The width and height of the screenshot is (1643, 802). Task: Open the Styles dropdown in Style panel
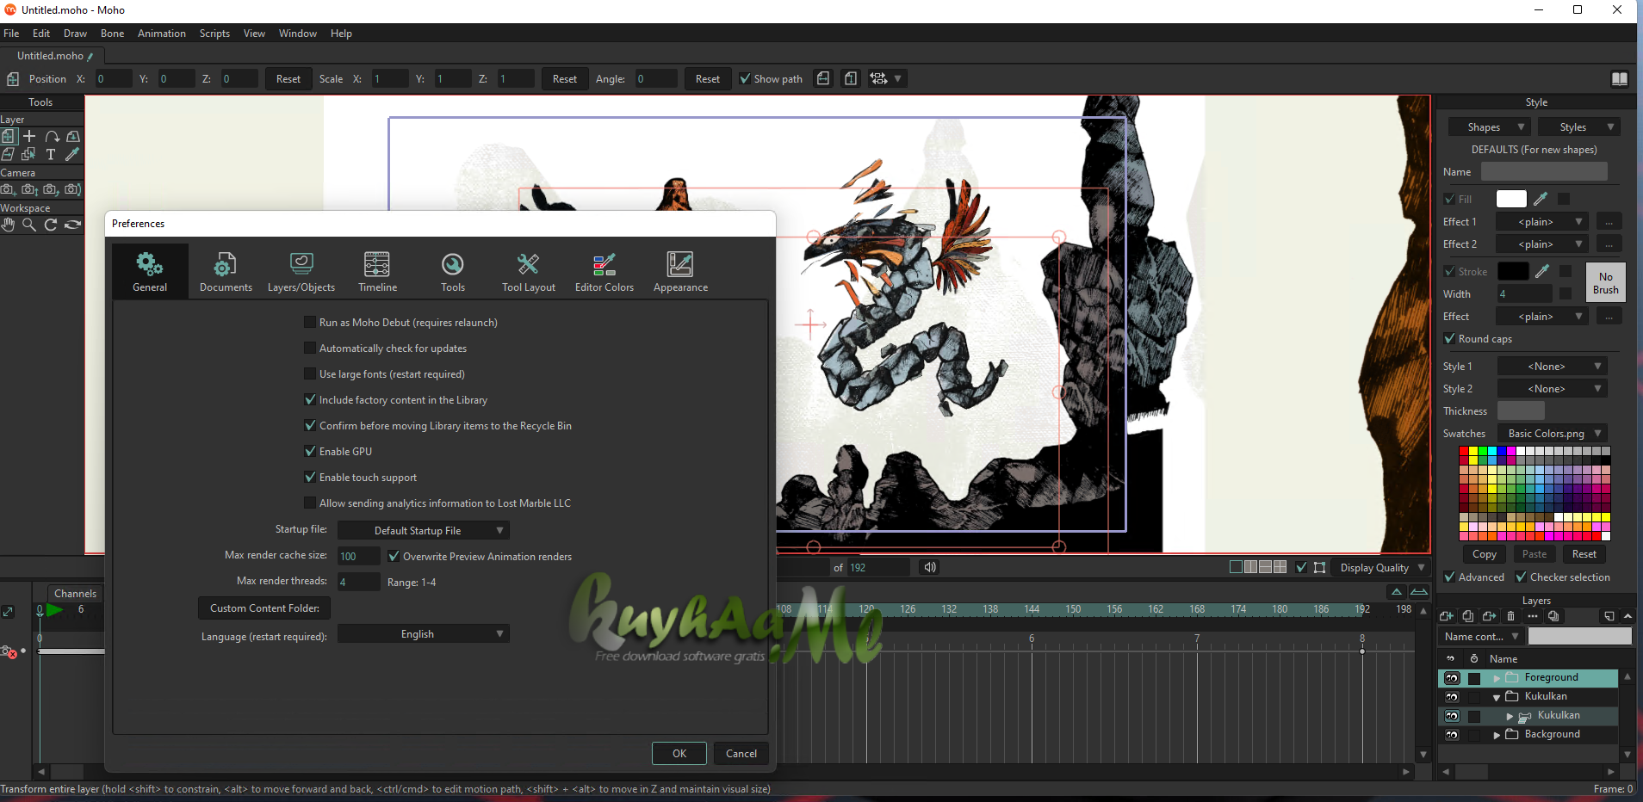pyautogui.click(x=1579, y=127)
